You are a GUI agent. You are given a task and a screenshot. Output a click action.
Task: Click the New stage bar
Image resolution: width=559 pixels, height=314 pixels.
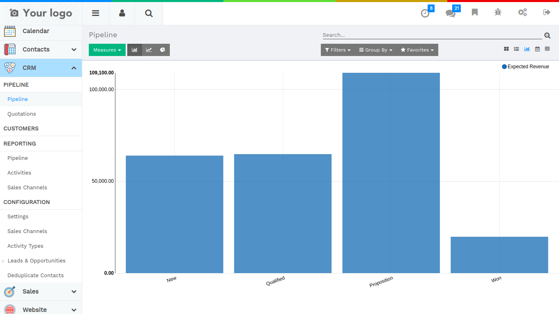pos(174,214)
